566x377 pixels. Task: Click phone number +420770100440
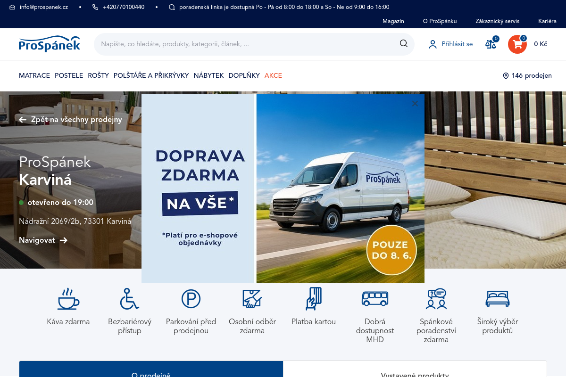click(x=124, y=7)
